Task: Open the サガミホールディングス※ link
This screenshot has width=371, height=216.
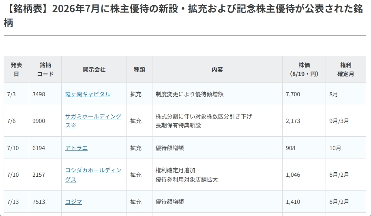Action: click(93, 121)
